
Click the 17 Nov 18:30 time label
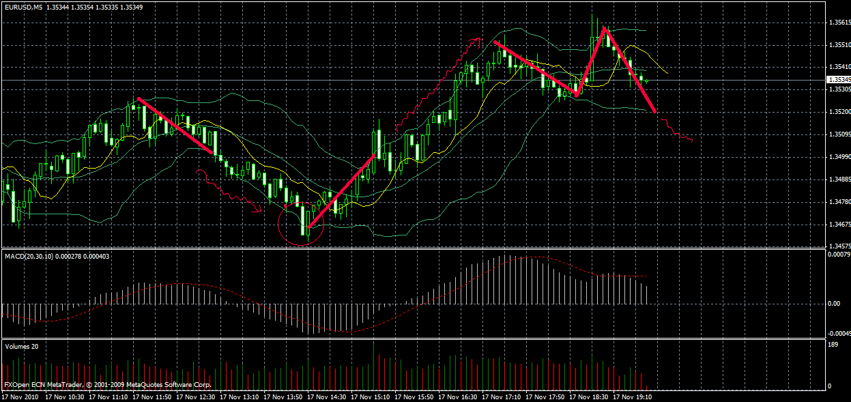pyautogui.click(x=590, y=396)
